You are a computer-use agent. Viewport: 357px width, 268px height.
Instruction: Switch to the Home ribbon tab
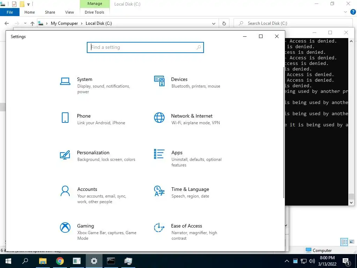(30, 12)
